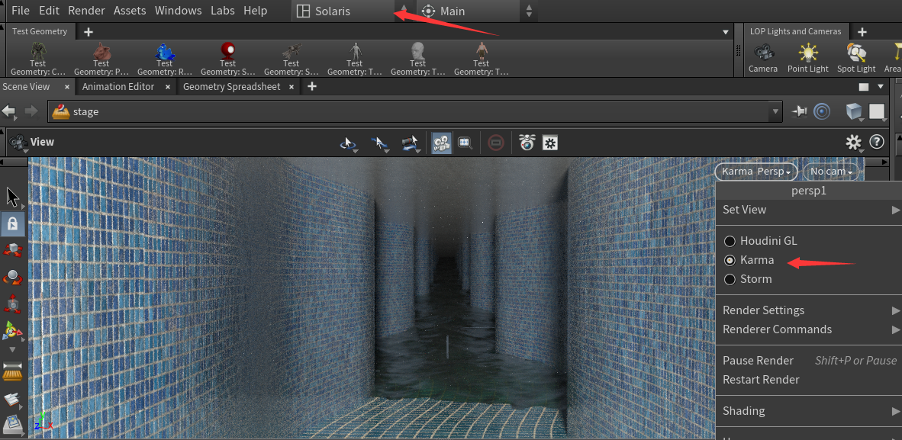Open the No cam camera dropdown
This screenshot has height=440, width=902.
click(x=831, y=171)
